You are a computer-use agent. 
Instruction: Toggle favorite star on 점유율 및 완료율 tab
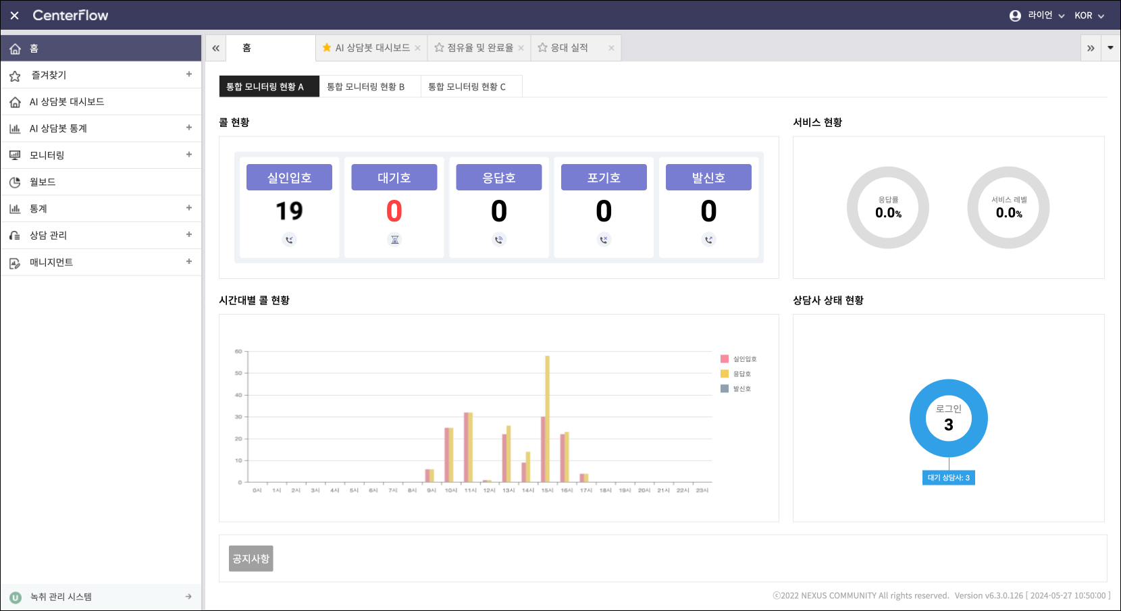tap(439, 48)
